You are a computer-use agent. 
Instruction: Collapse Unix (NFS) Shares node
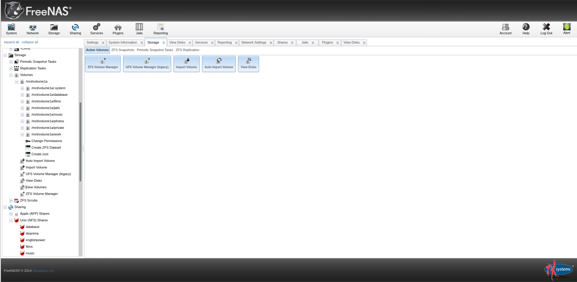click(11, 220)
